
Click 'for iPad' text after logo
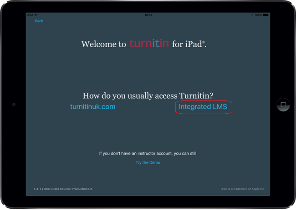(x=189, y=44)
